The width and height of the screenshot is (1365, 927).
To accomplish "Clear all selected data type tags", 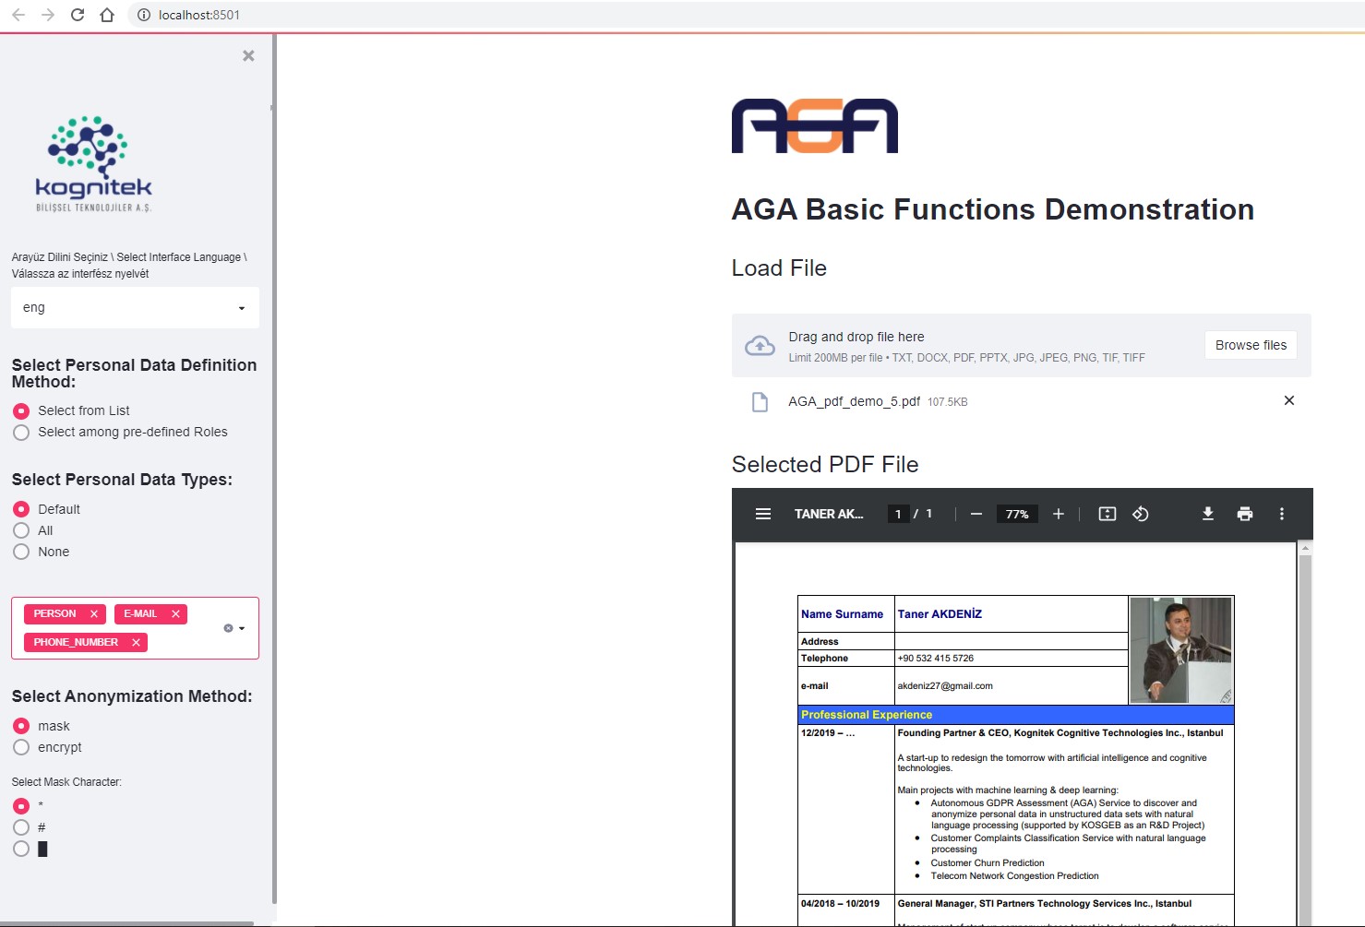I will [228, 628].
